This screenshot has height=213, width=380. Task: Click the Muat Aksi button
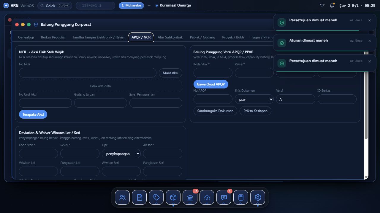tap(170, 73)
